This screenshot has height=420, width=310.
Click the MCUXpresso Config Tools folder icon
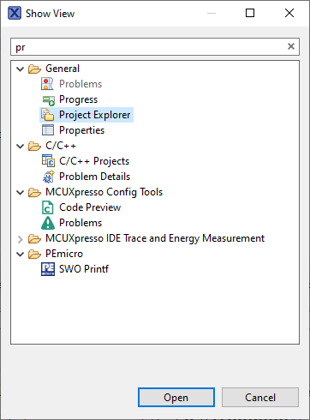coord(34,192)
